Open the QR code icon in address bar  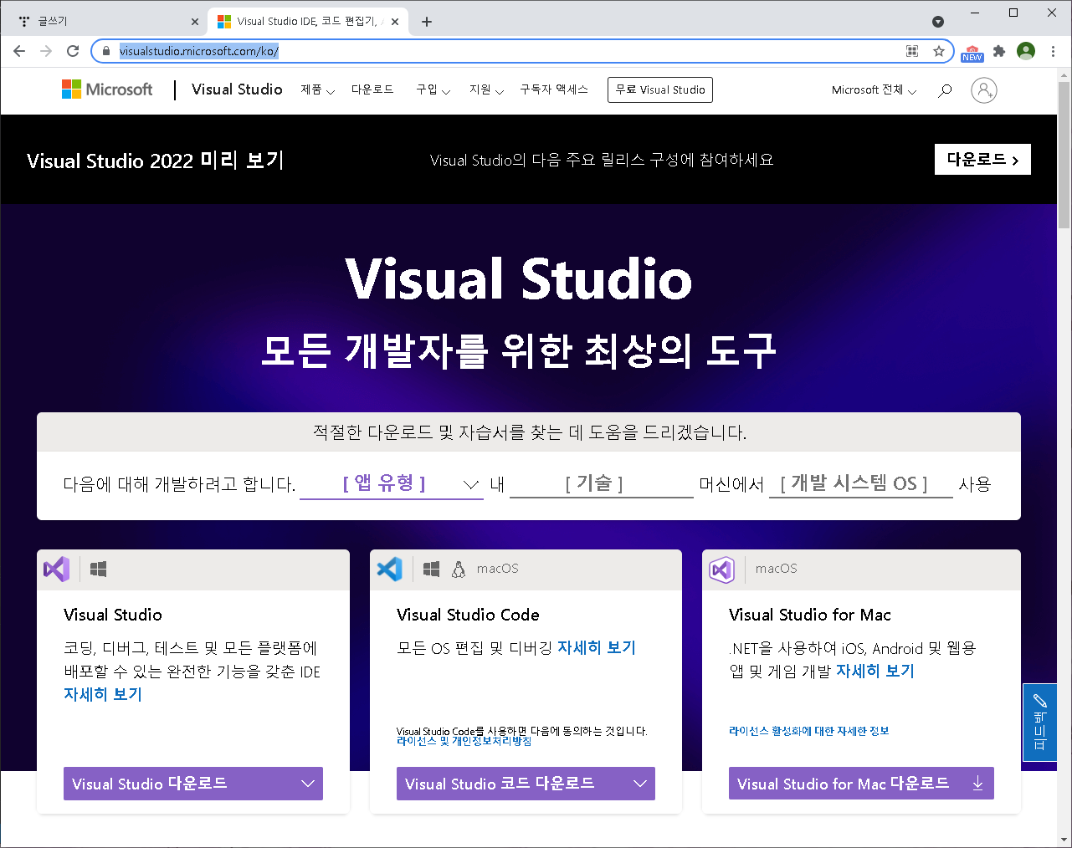tap(912, 51)
